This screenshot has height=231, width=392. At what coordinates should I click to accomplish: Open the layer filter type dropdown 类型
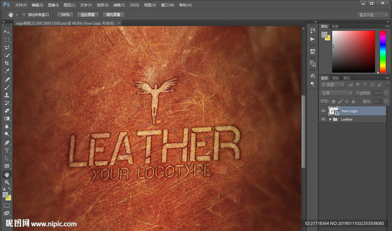pos(333,85)
